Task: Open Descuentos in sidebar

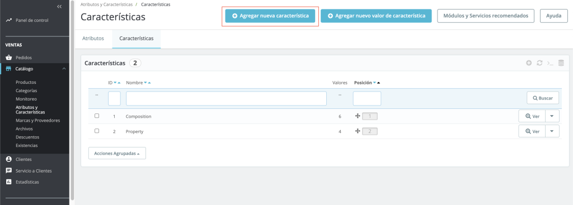Action: (x=27, y=137)
